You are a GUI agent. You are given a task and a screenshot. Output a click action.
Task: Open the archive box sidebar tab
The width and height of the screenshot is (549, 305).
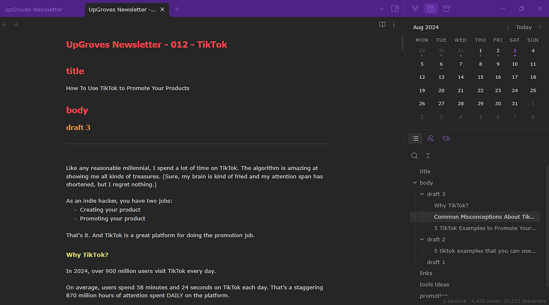pyautogui.click(x=446, y=9)
